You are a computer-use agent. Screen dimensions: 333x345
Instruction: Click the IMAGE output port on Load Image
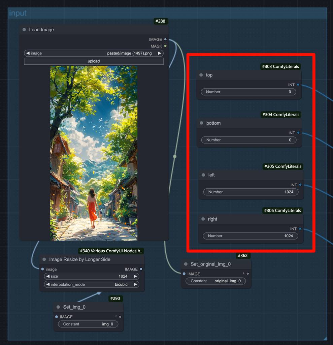(x=165, y=39)
